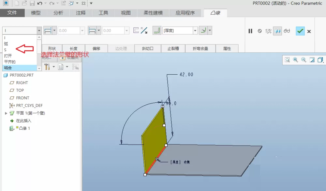The image size is (326, 191).
Task: Open the 折弯余量 panel button
Action: pyautogui.click(x=200, y=48)
